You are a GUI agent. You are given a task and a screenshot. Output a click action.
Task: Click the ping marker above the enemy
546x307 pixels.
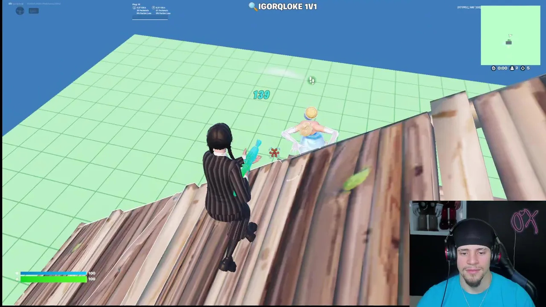(312, 80)
